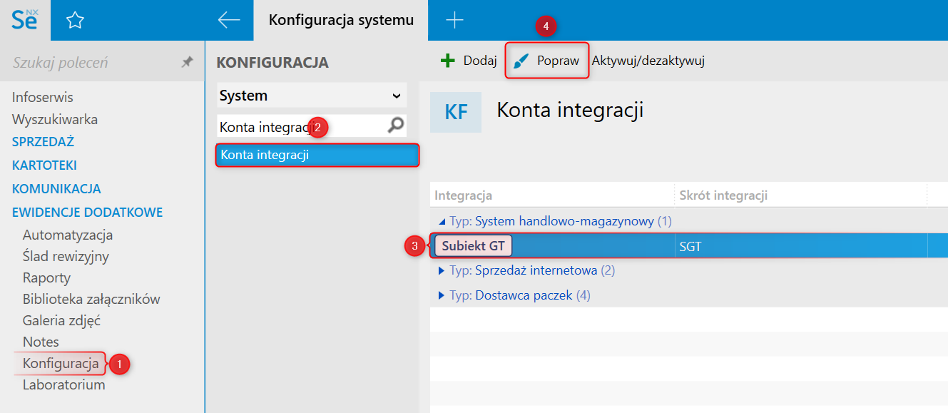Expand the Sprzedaż internetowa group
This screenshot has width=948, height=413.
(x=442, y=271)
